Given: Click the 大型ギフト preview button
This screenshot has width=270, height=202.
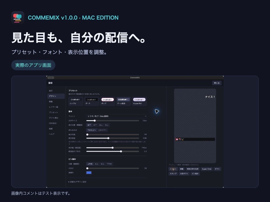Looking at the screenshot, I should [x=184, y=174].
